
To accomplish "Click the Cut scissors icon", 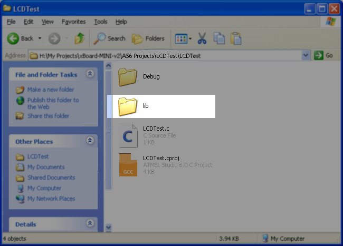I will tap(202, 38).
